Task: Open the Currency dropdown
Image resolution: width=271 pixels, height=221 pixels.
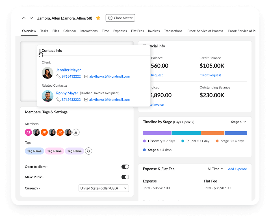Action: coord(103,188)
